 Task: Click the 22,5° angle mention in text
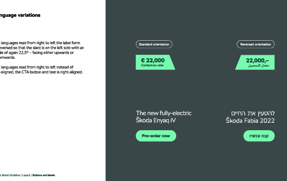tap(24, 53)
